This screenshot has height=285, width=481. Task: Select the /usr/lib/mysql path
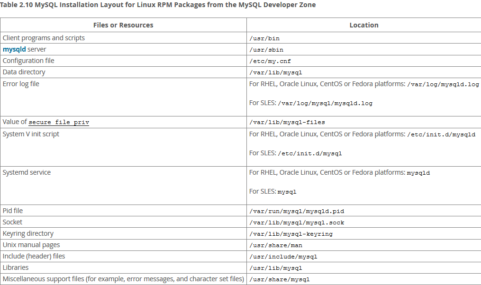click(276, 268)
